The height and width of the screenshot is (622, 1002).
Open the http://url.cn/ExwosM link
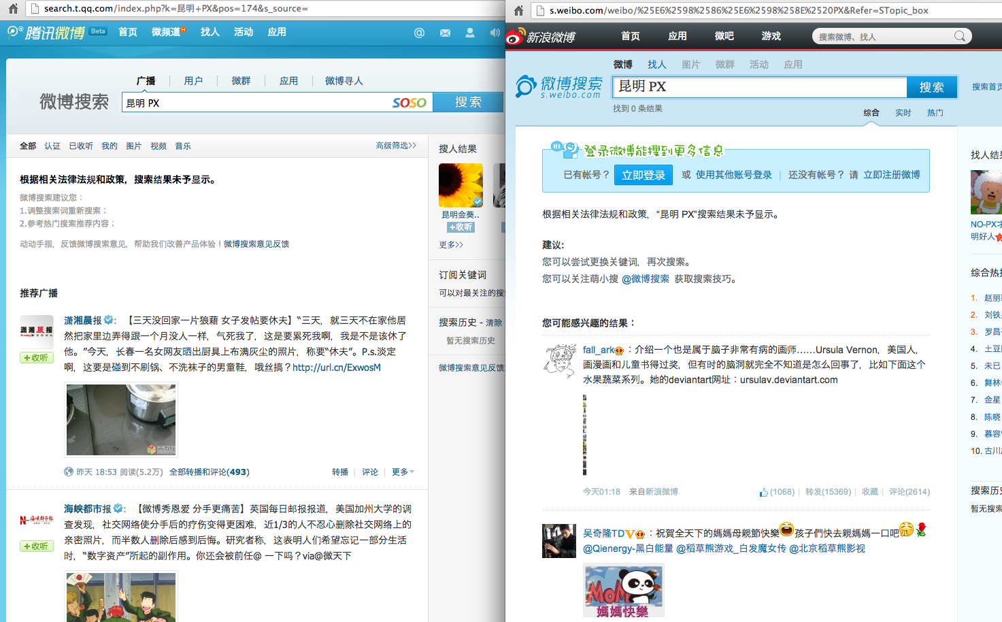coord(337,367)
